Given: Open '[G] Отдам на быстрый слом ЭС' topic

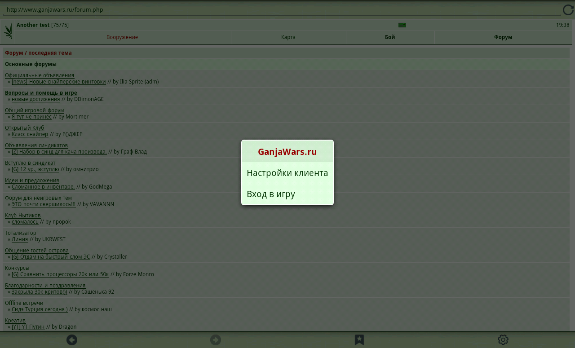Looking at the screenshot, I should [51, 257].
